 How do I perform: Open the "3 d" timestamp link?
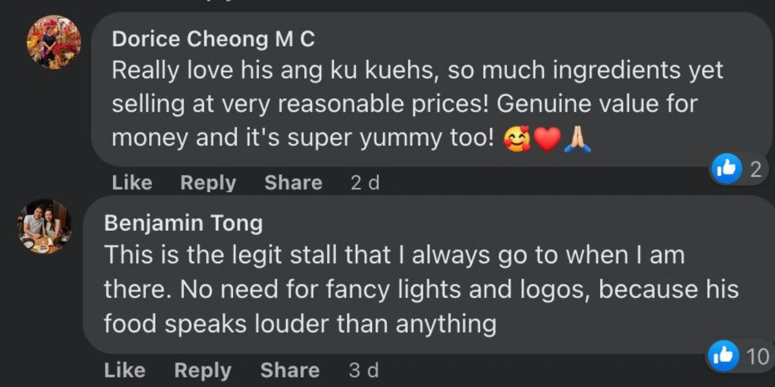[364, 370]
